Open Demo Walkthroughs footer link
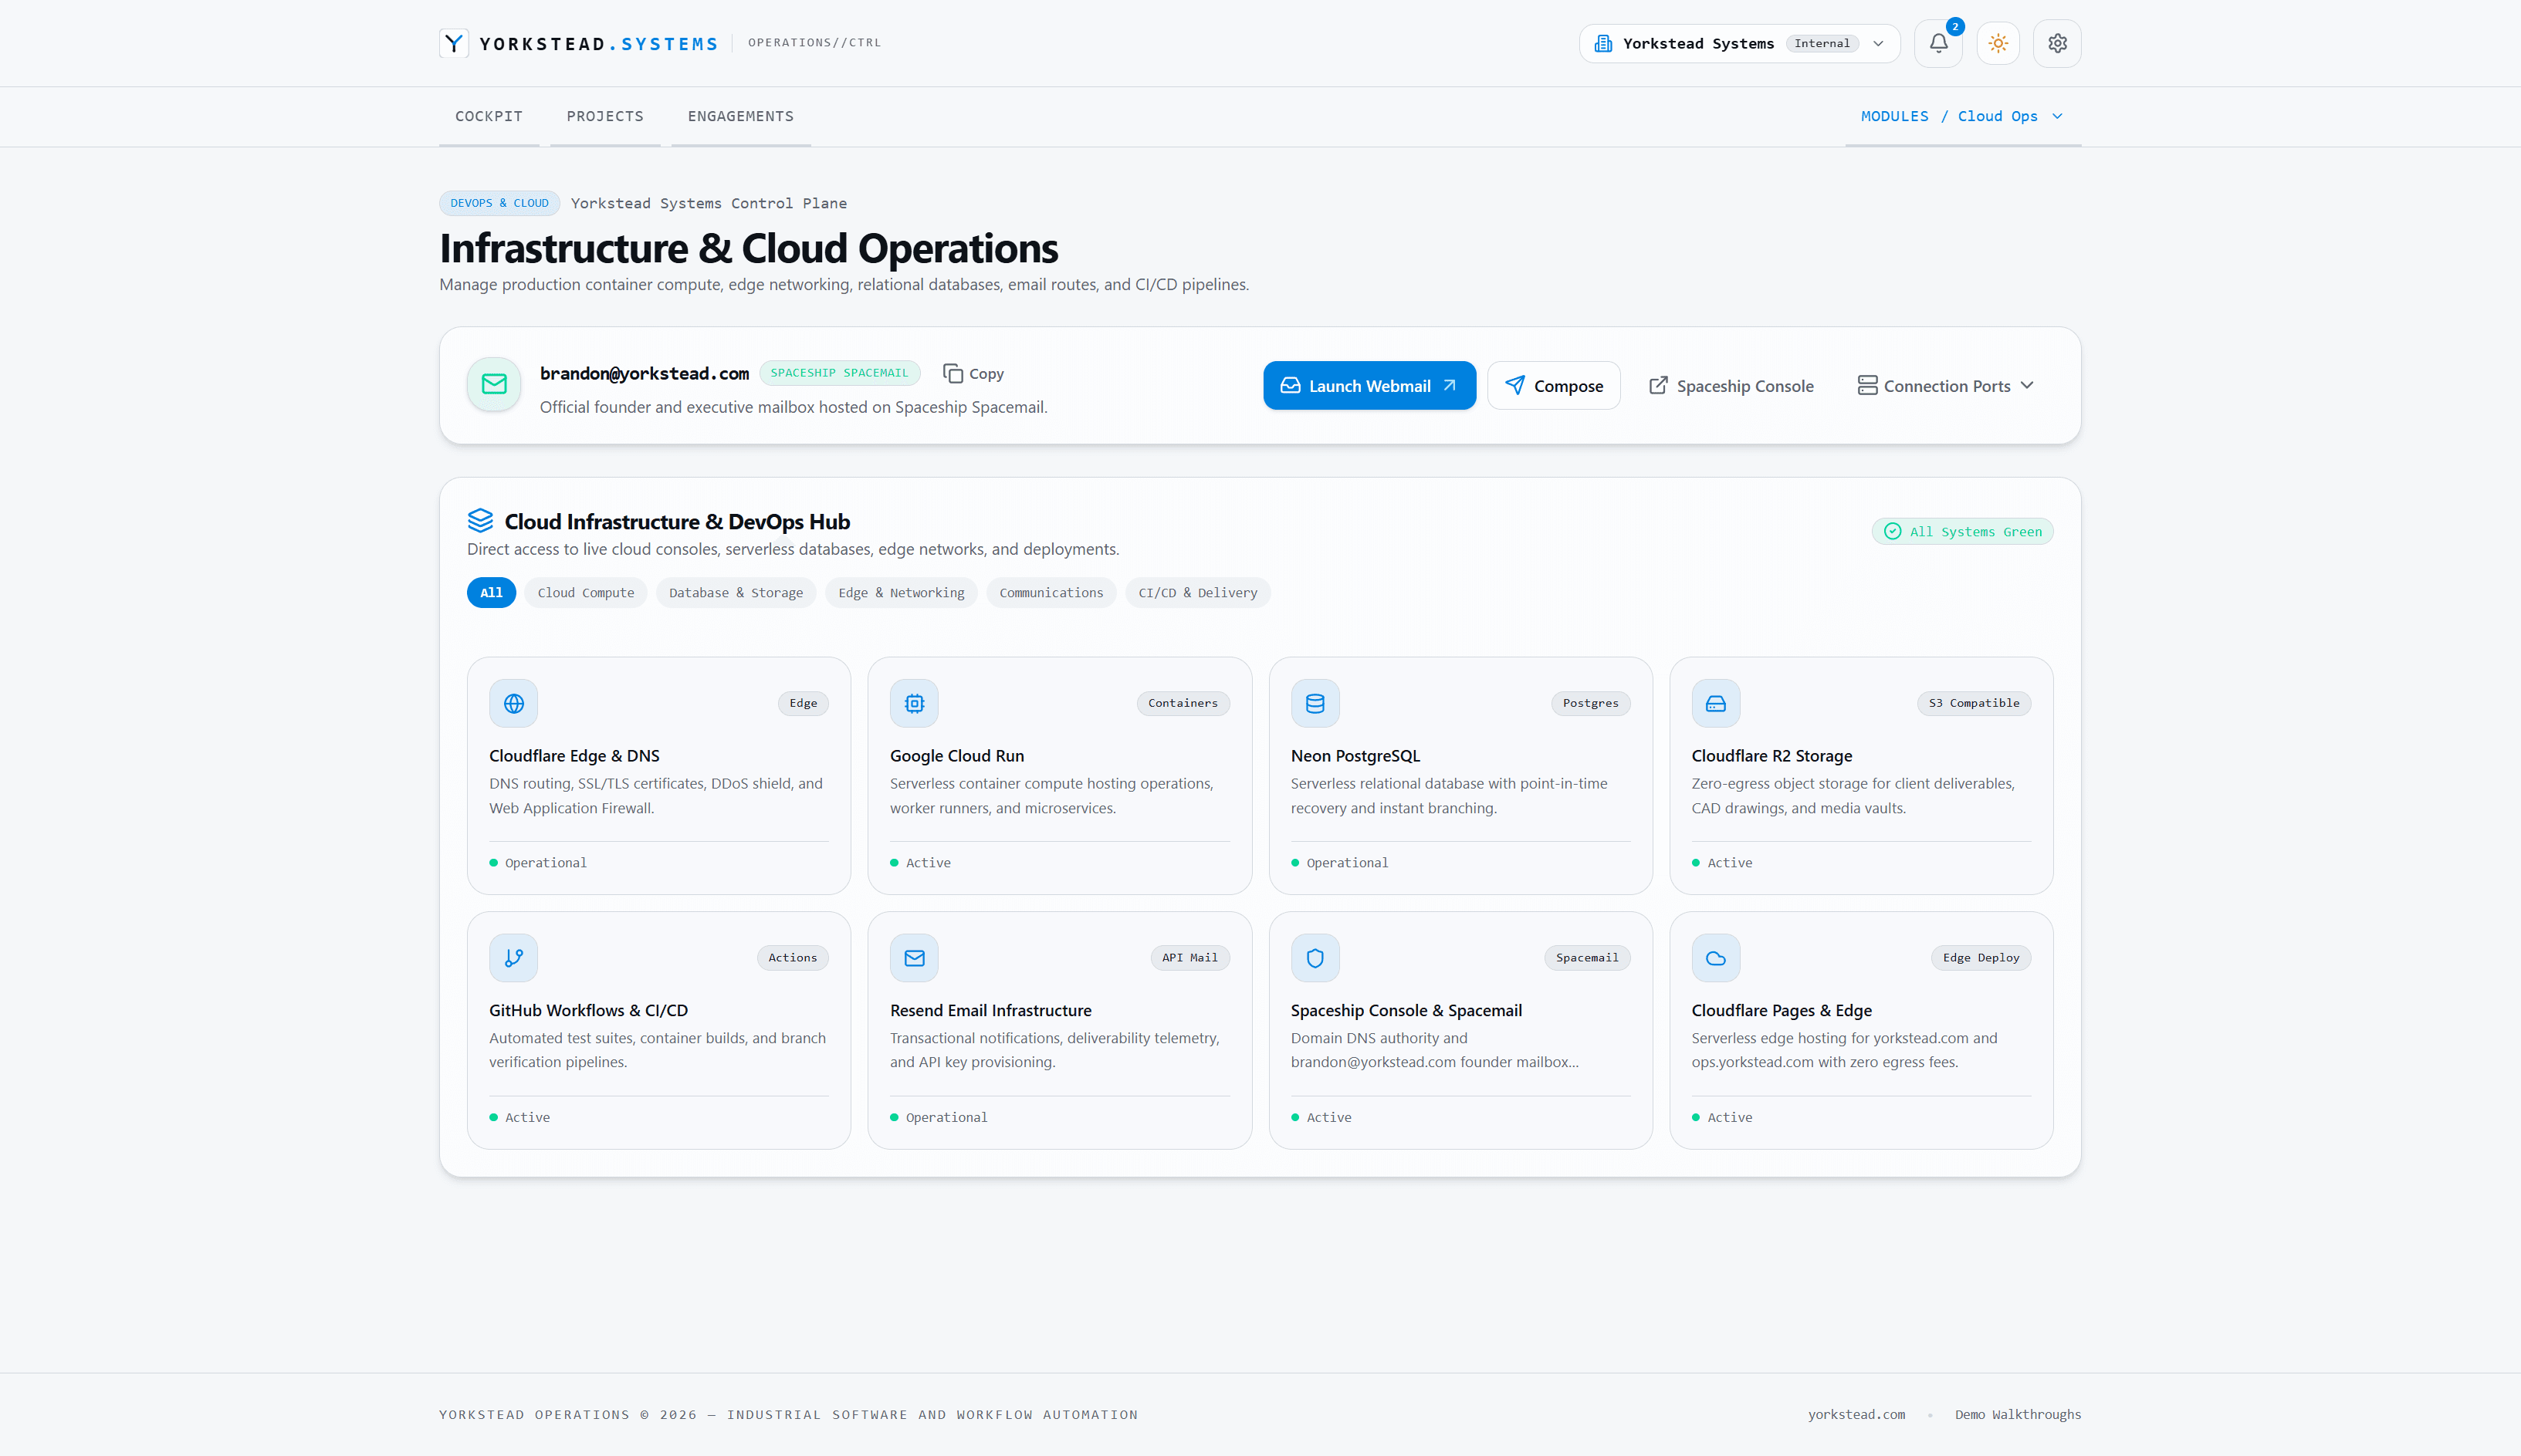Viewport: 2521px width, 1456px height. coord(2018,1414)
